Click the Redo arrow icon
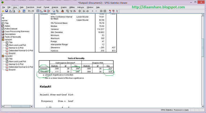Viewport: 206px width, 113px height. [x=33, y=11]
